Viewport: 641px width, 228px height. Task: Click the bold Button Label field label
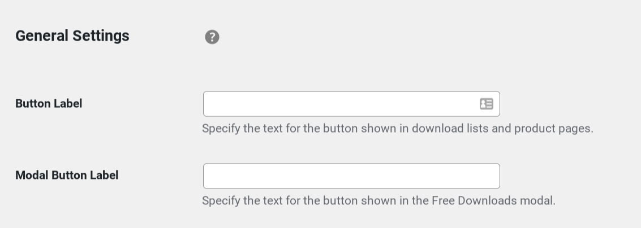49,104
